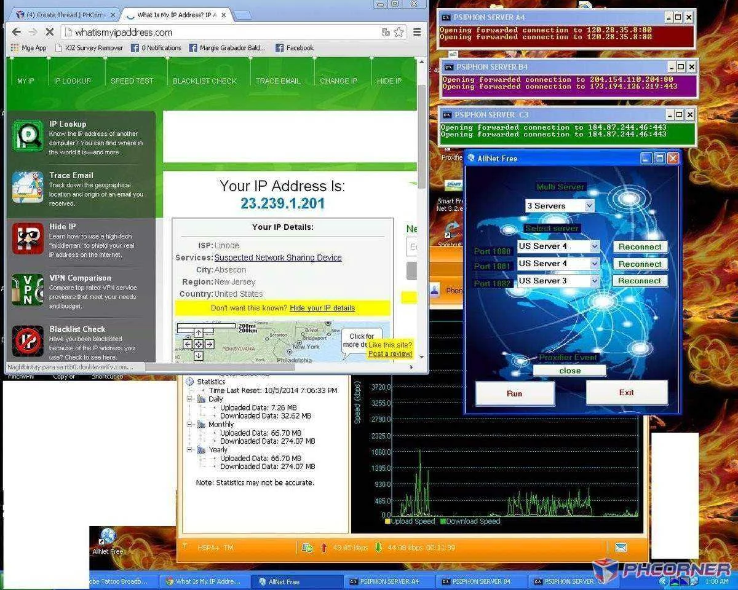738x590 pixels.
Task: Open IP LOOKUP in the green menu
Action: 72,81
